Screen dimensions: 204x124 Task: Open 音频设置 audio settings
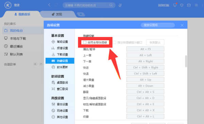60,48
